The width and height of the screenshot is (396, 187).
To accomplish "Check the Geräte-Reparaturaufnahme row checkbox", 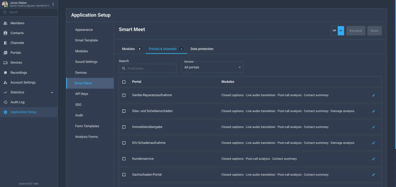I will (124, 95).
